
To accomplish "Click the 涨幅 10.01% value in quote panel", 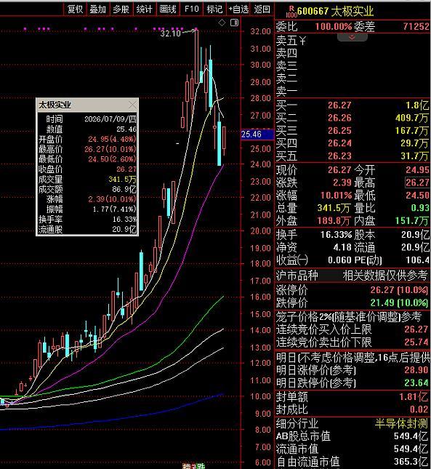I will coord(336,196).
